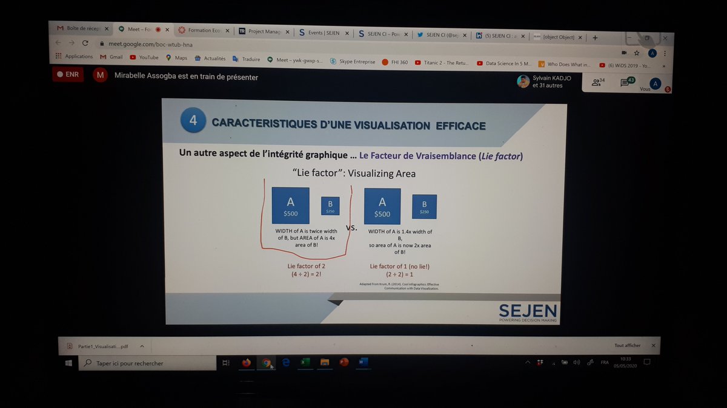Click your own Vous avatar tile
Image resolution: width=727 pixels, height=408 pixels.
[x=655, y=84]
